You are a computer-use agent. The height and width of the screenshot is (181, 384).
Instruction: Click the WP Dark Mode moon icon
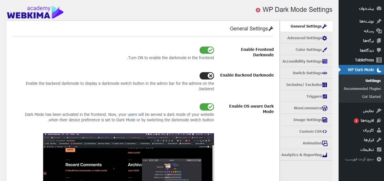(379, 70)
